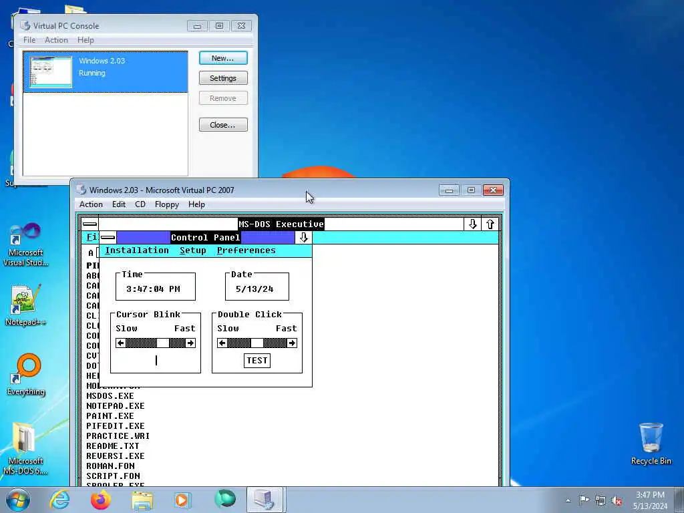
Task: Open the MS-DOS Executive system menu box
Action: pyautogui.click(x=90, y=224)
